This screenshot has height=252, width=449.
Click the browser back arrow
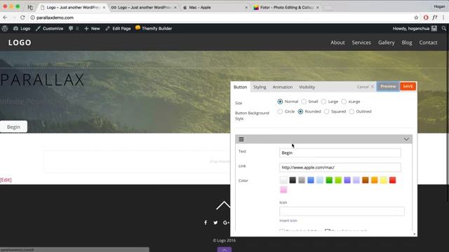click(5, 17)
